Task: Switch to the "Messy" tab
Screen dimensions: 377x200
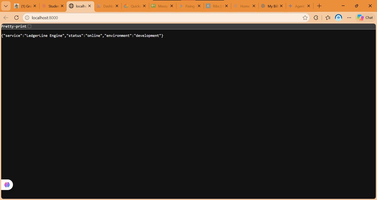Action: (x=162, y=6)
